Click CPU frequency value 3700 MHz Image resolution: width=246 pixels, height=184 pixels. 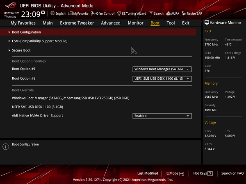tap(211, 45)
